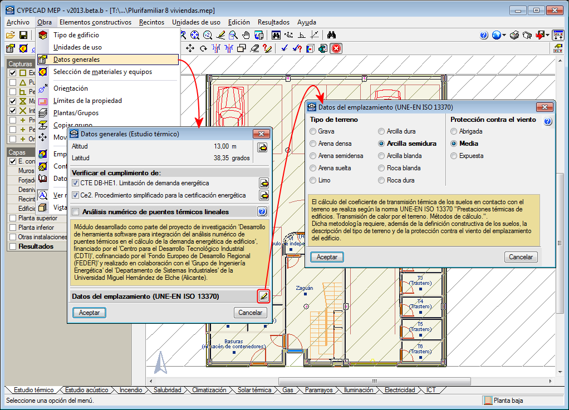Toggle the Planta superior layer checkbox
Screen dimensions: 569x410
12,218
